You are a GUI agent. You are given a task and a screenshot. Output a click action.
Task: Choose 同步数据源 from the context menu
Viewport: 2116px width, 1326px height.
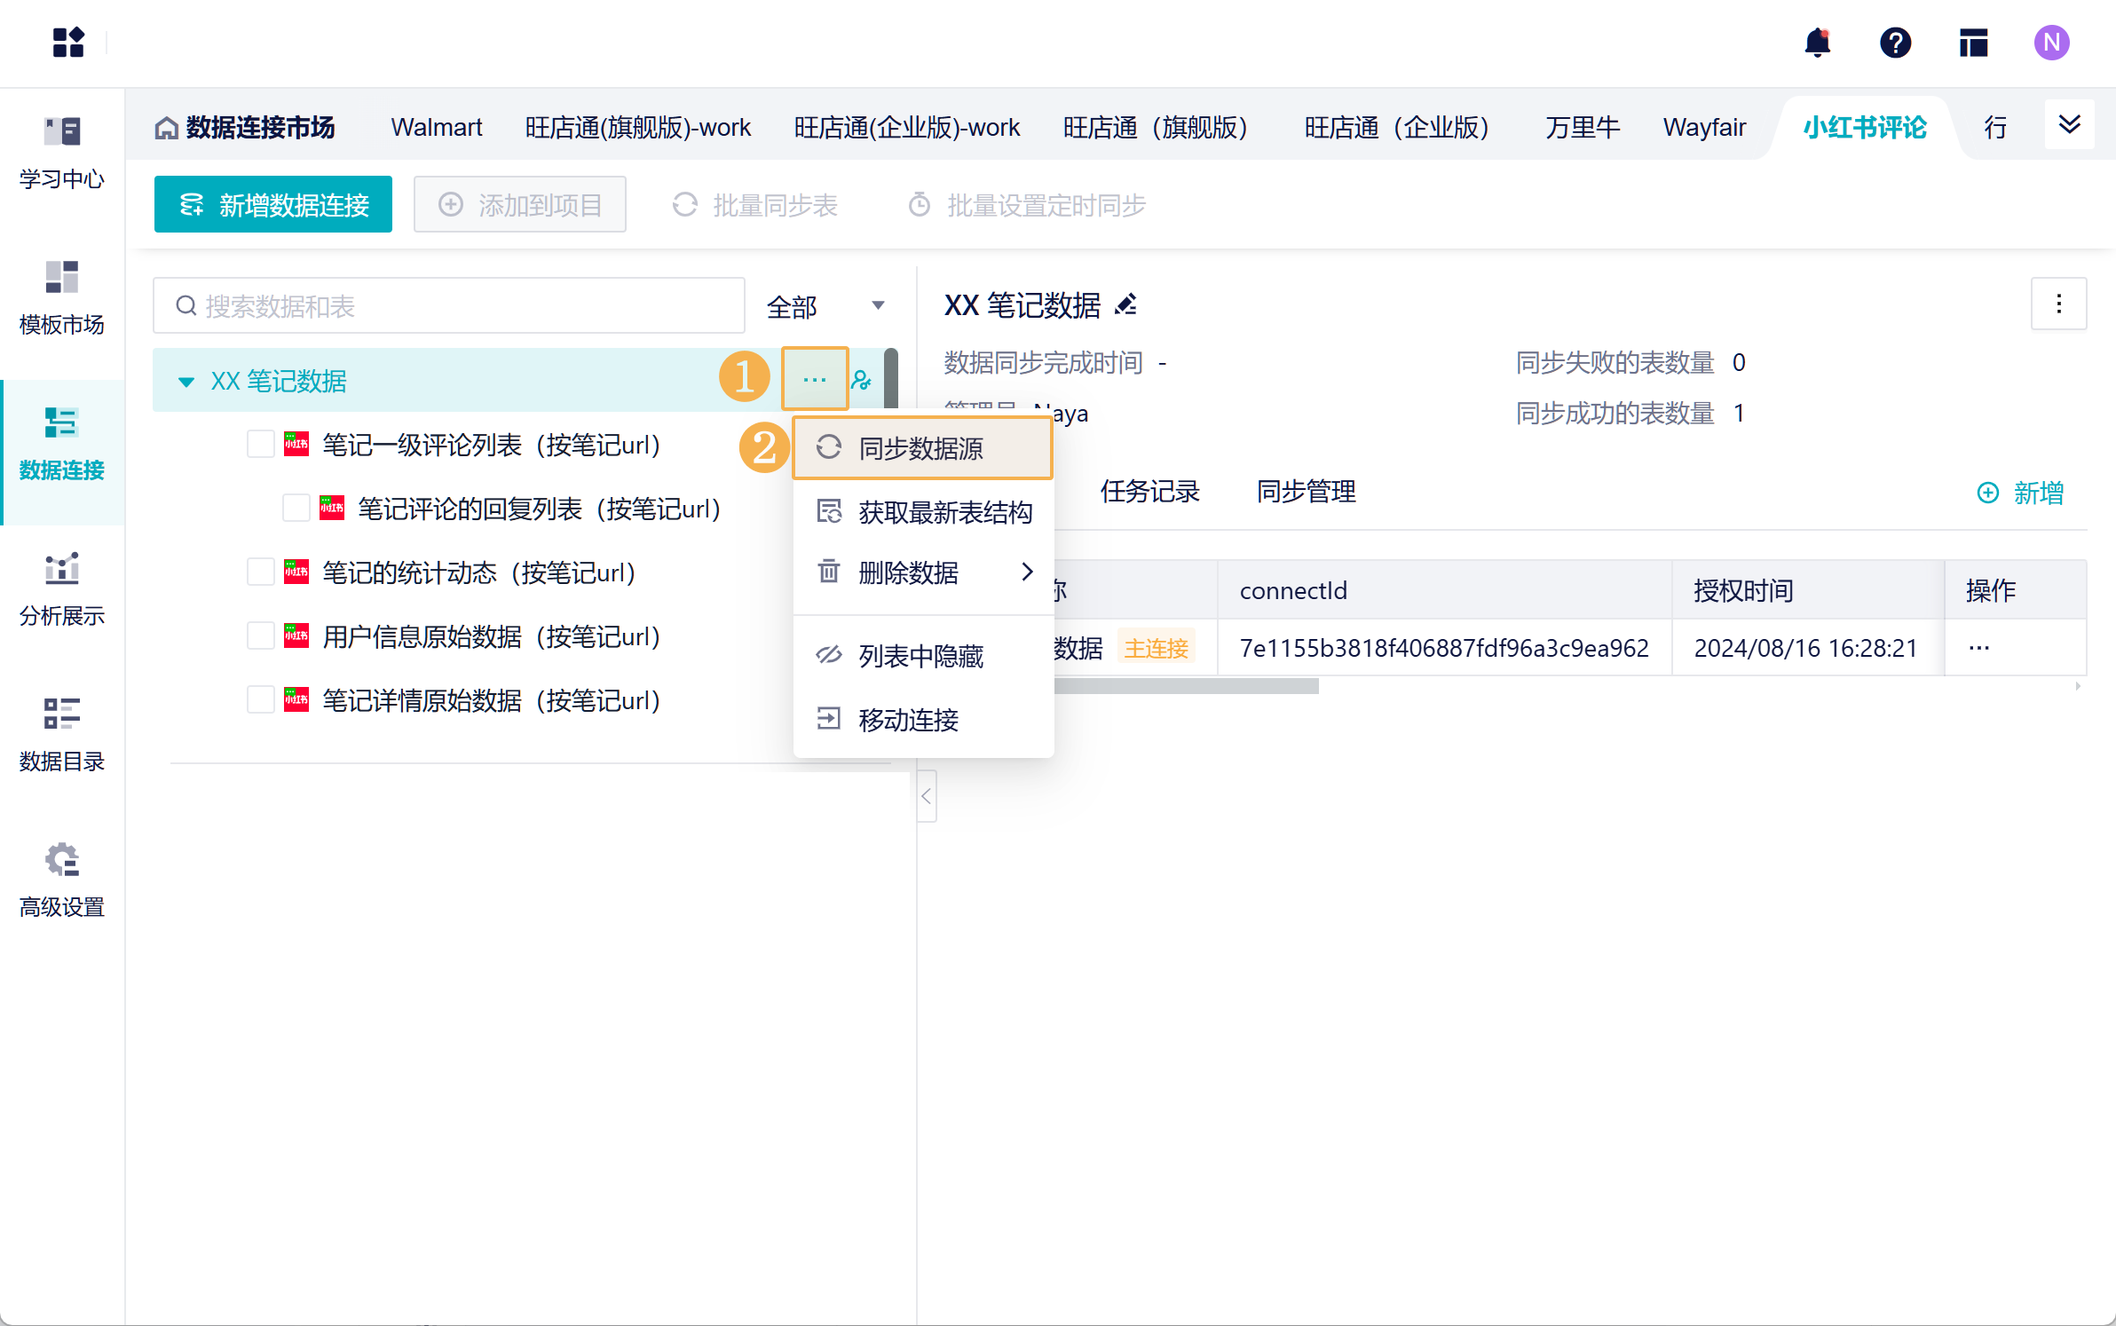(x=921, y=448)
